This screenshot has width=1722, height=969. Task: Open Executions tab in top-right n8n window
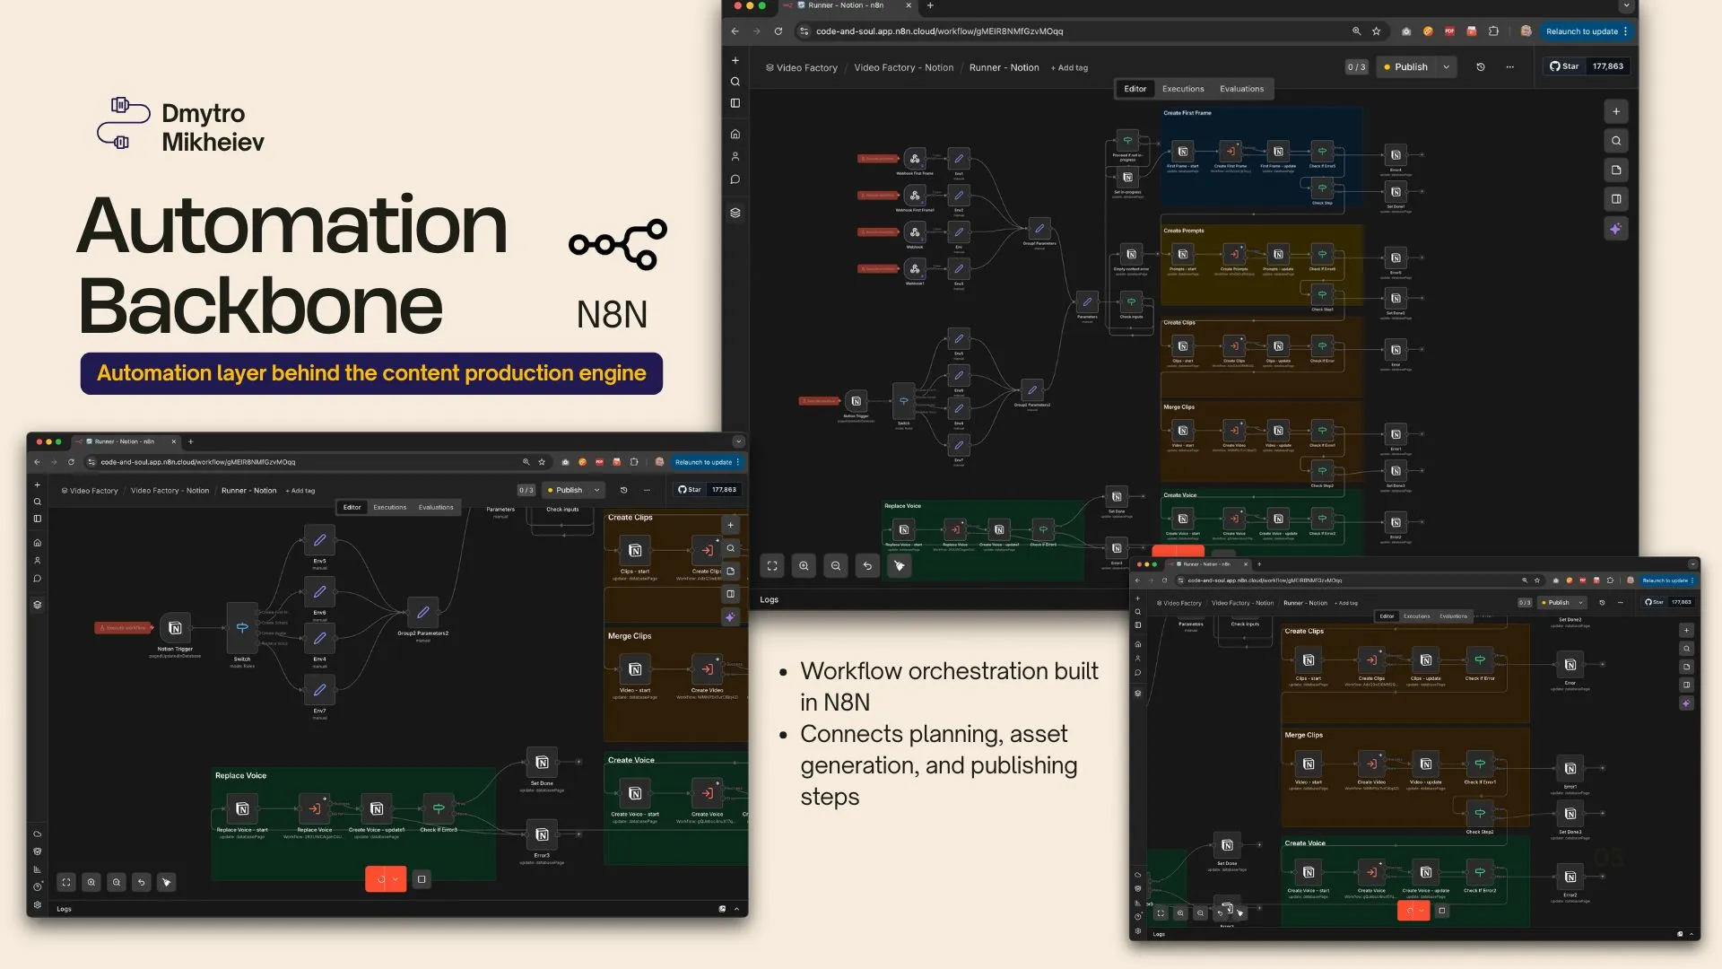(x=1183, y=89)
